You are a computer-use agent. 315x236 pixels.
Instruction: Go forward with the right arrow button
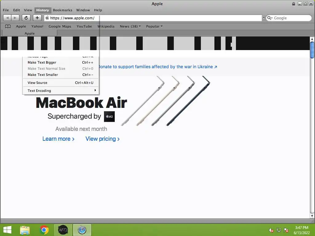pos(15,18)
